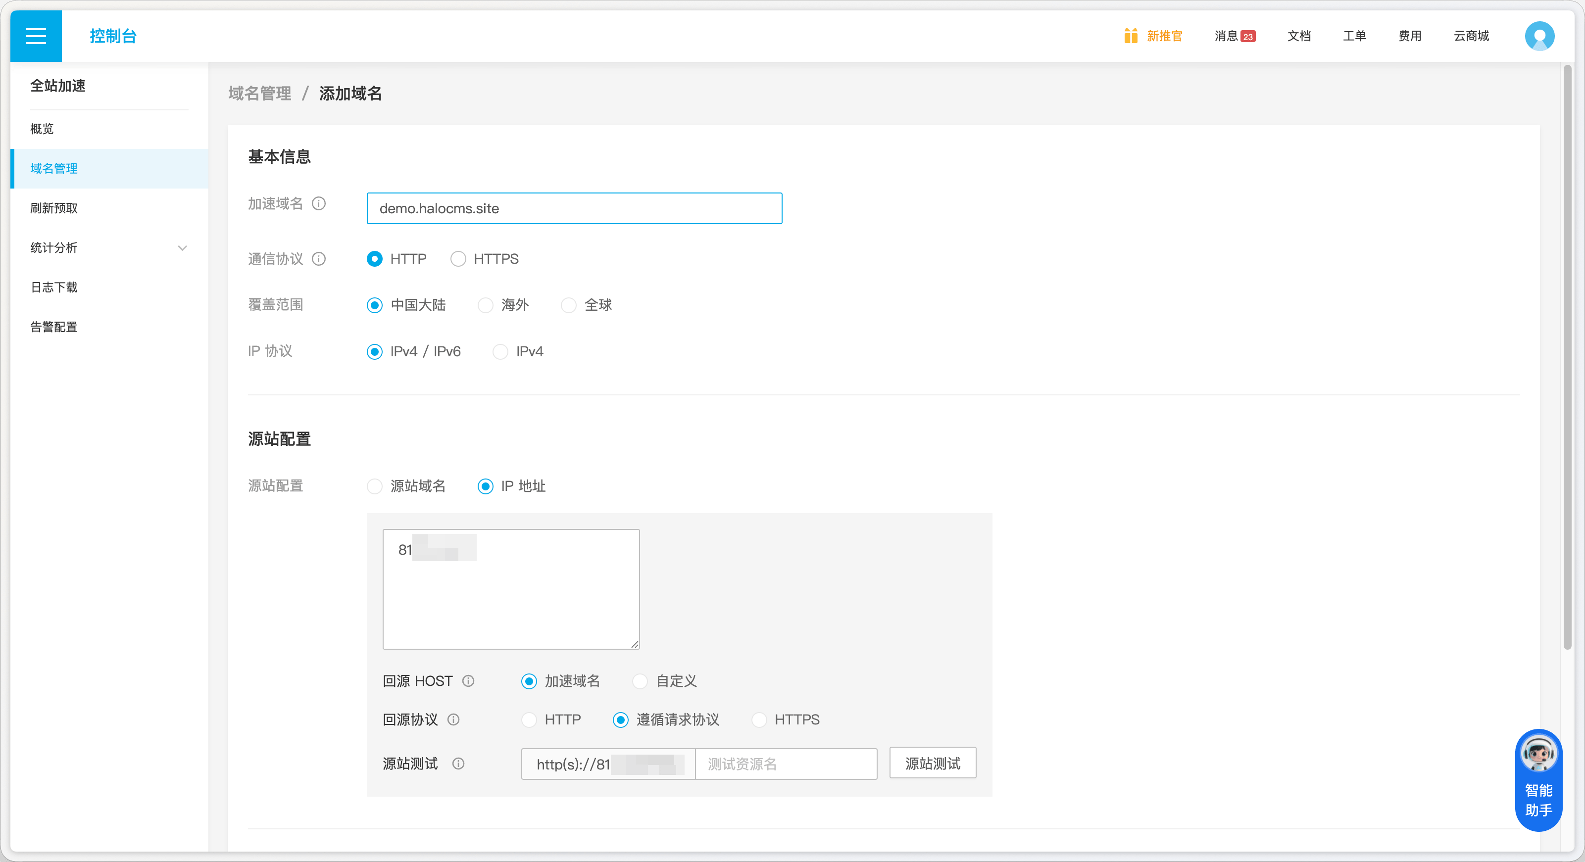Viewport: 1585px width, 862px height.
Task: Select 自定义 for 回源 HOST
Action: 641,681
